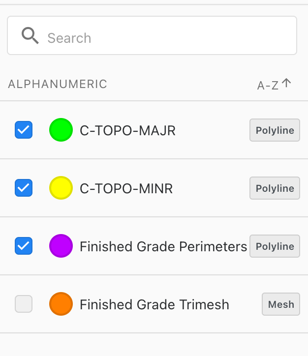
Task: Click the Polyline tag on C-TOPO-MINR
Action: tap(275, 188)
